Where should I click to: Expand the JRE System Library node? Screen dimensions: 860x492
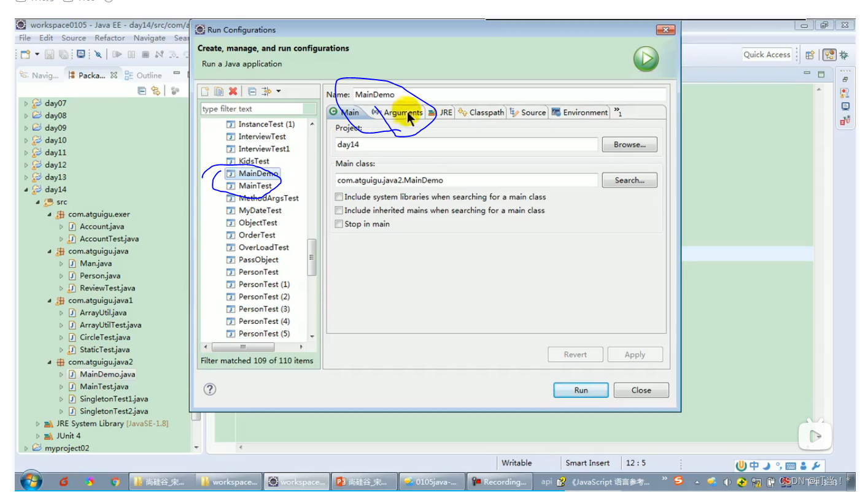(x=38, y=423)
